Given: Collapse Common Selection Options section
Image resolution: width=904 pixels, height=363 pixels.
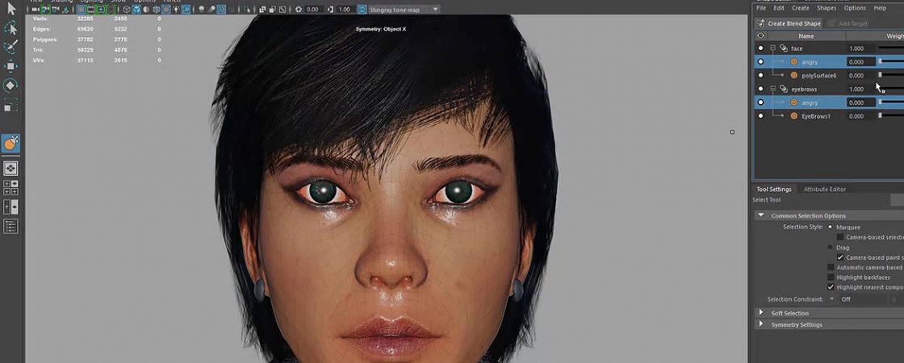Looking at the screenshot, I should (x=761, y=215).
